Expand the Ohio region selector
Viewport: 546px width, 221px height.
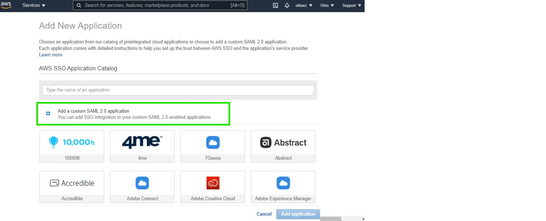pos(327,5)
